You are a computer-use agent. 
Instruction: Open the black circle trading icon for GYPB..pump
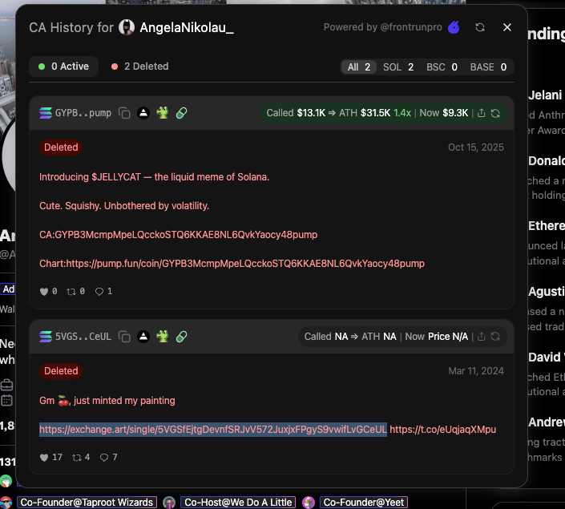(143, 113)
